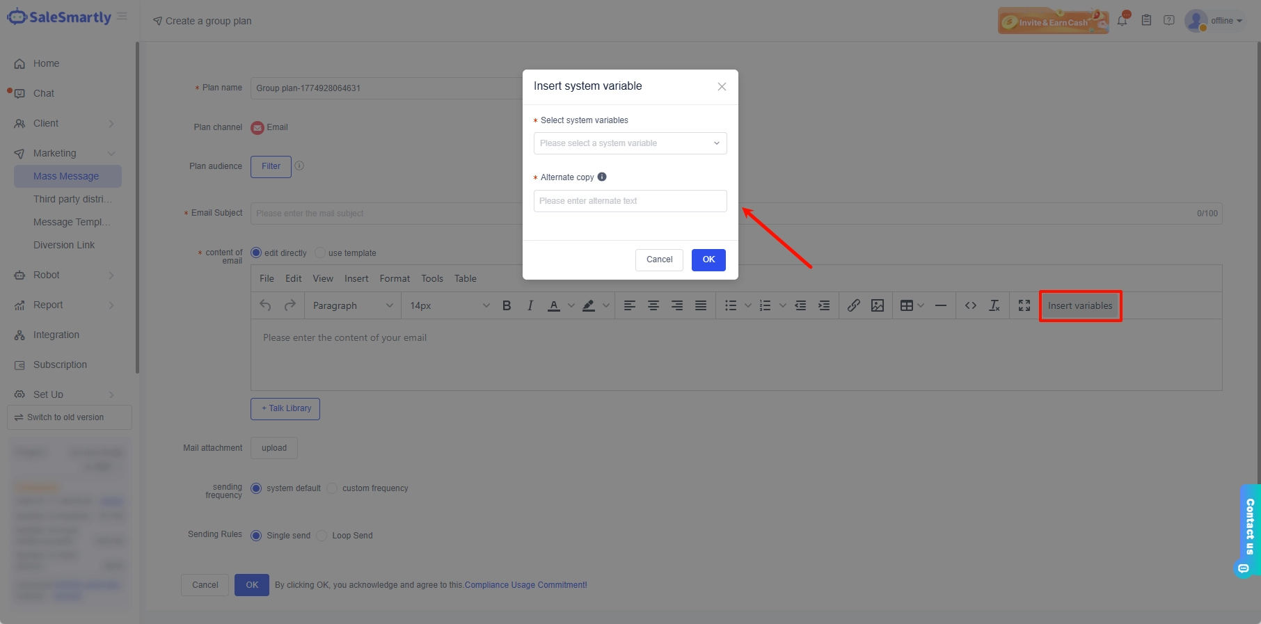The image size is (1261, 624).
Task: Insert a link with chain icon
Action: pos(854,305)
